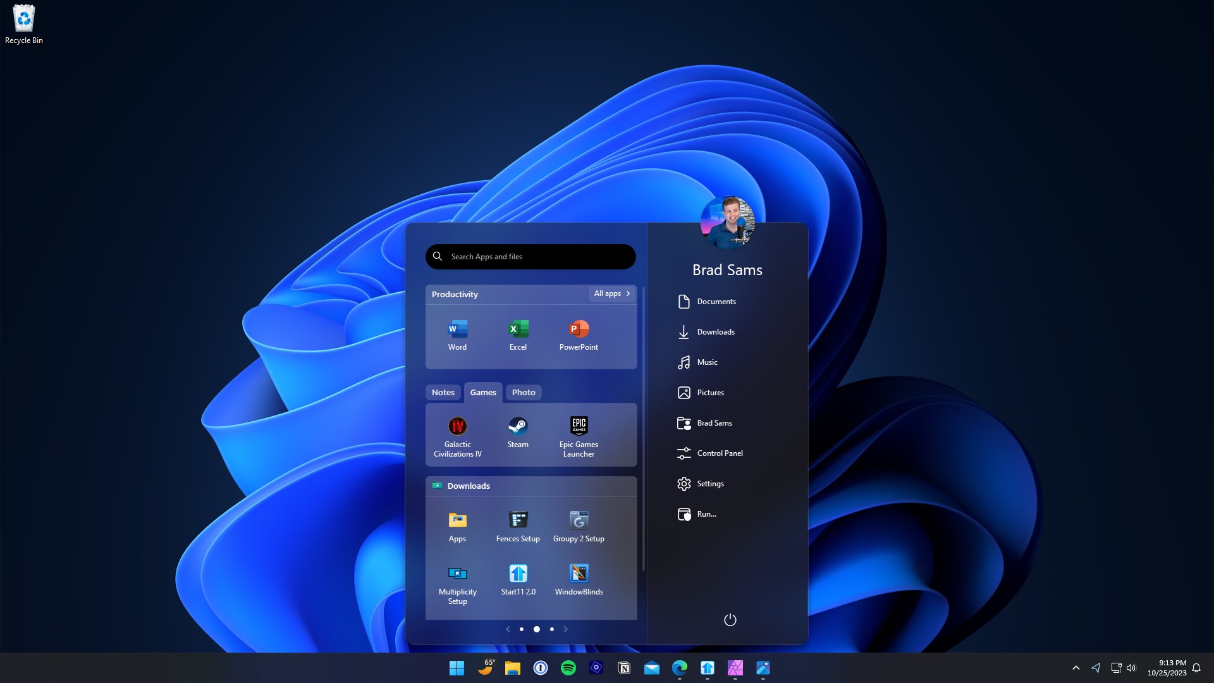Open Settings from the right panel
1214x683 pixels.
tap(701, 484)
